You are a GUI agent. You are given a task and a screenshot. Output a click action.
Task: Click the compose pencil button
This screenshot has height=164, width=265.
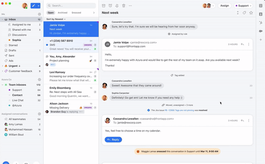[x=33, y=6]
